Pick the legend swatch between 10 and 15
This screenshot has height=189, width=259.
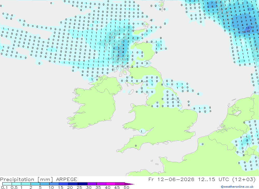(x=54, y=184)
